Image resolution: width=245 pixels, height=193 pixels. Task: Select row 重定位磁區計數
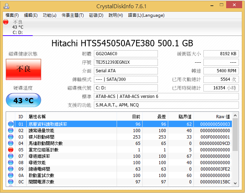click(119, 150)
